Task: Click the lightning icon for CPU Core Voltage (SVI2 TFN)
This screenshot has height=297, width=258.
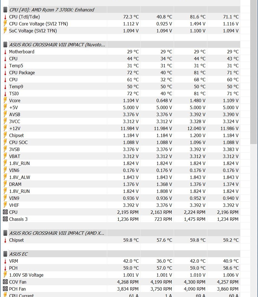Action: tap(5, 24)
